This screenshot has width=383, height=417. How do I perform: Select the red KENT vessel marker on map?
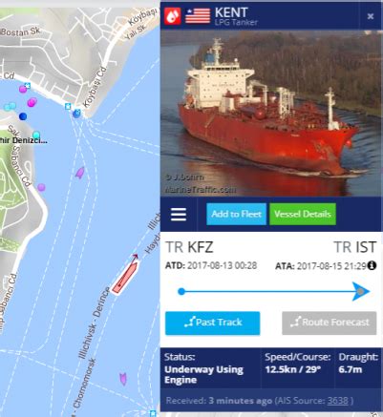tap(125, 276)
